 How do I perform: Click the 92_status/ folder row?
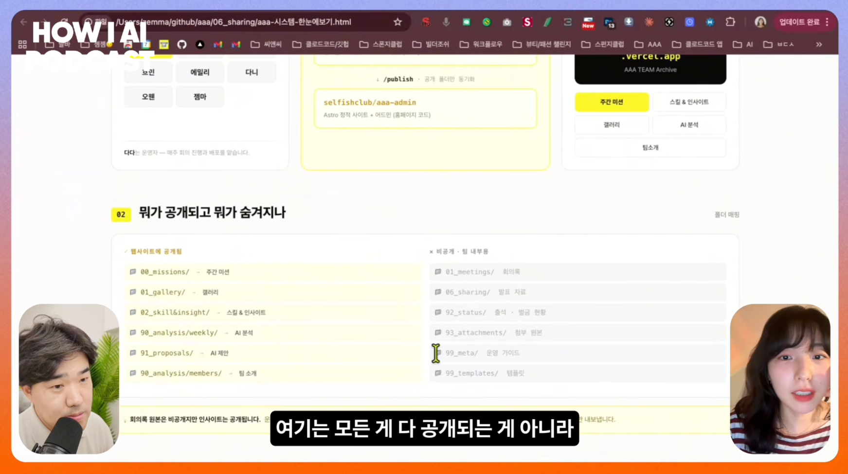[578, 313]
